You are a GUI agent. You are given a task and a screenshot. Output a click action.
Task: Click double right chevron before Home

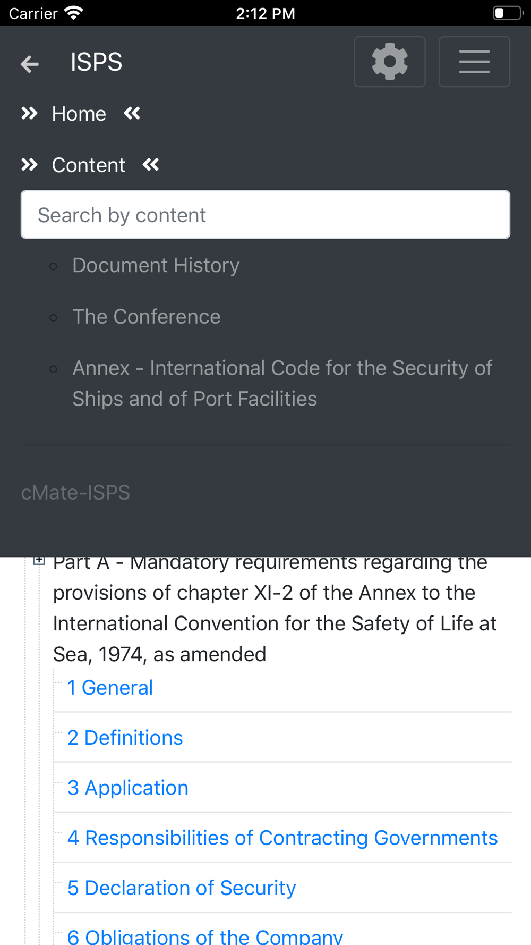point(29,113)
